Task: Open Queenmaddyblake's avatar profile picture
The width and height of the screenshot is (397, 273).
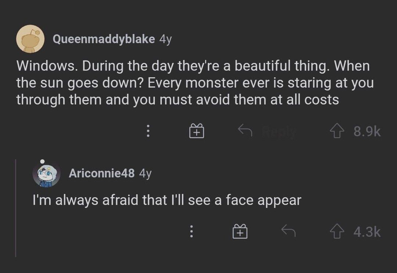Action: click(x=31, y=39)
